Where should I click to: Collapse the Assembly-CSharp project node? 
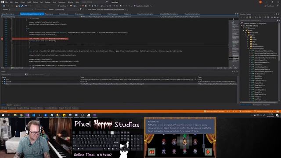point(241,26)
